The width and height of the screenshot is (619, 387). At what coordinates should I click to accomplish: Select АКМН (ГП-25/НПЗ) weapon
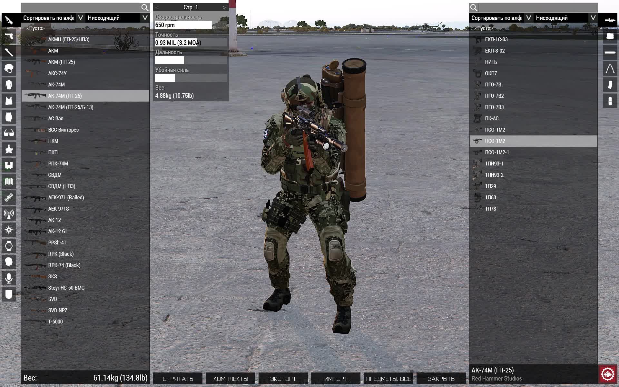coord(85,39)
